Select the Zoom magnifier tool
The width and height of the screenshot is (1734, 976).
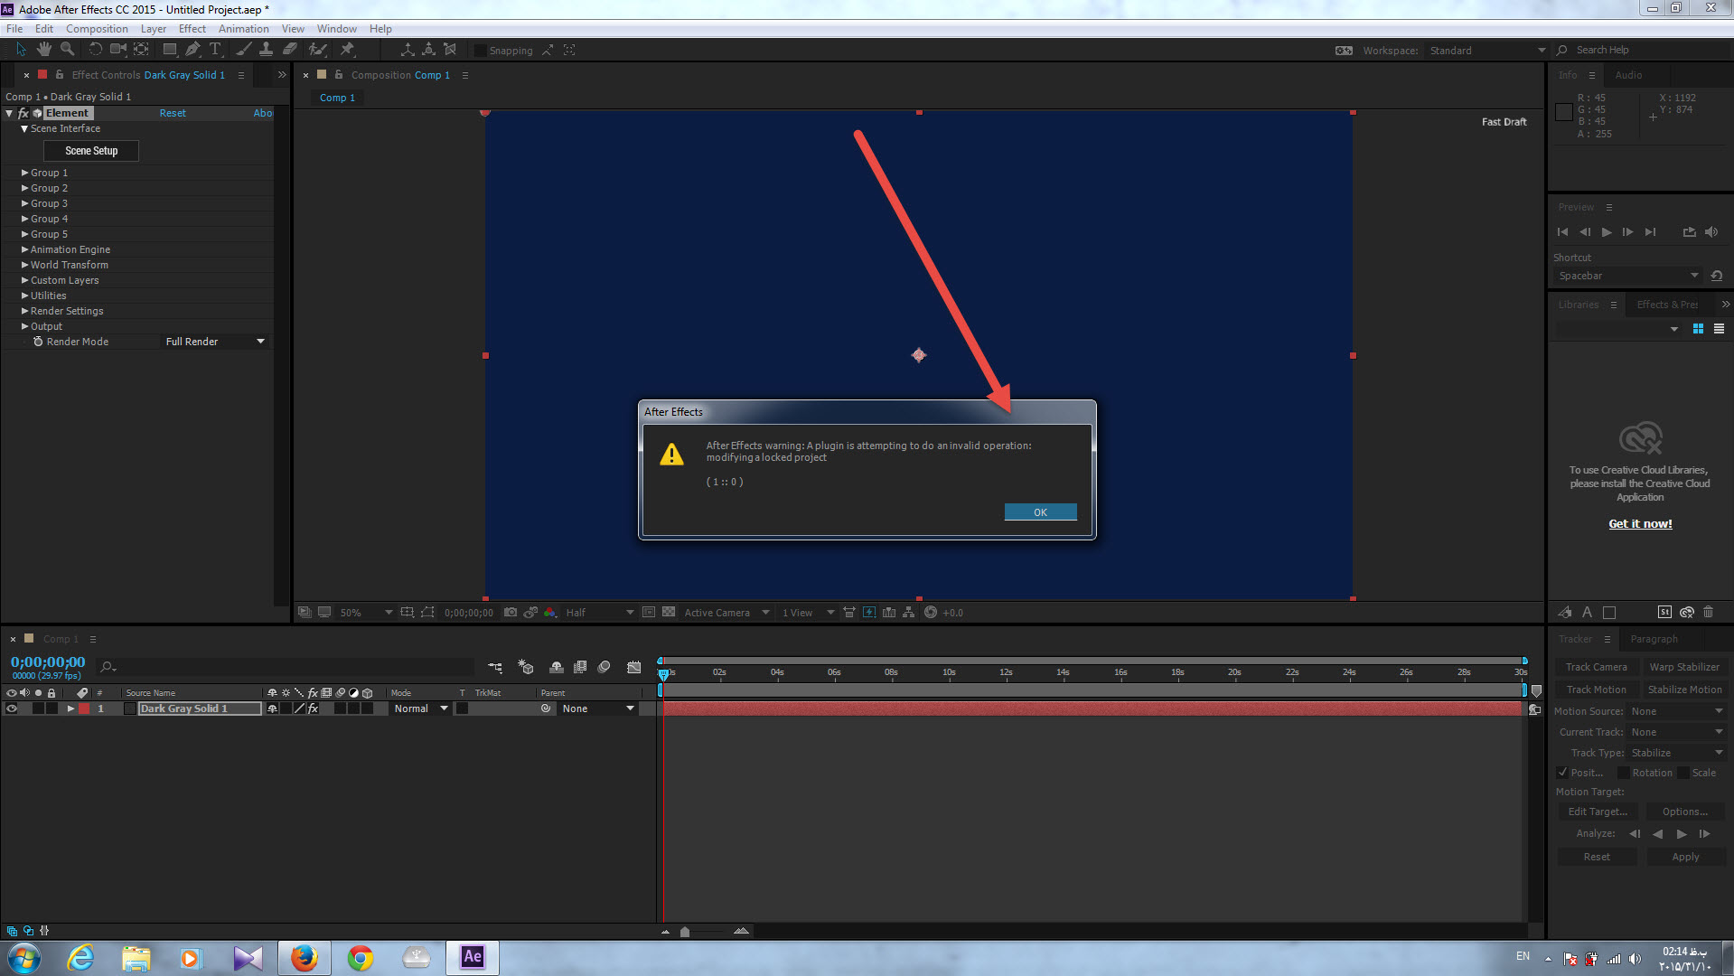coord(67,50)
